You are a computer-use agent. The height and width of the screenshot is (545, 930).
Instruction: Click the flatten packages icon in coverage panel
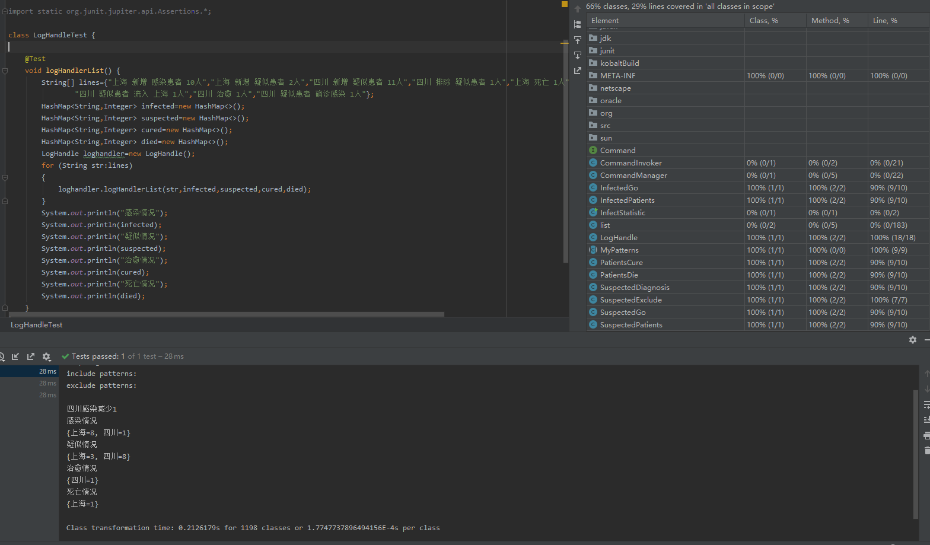[578, 24]
